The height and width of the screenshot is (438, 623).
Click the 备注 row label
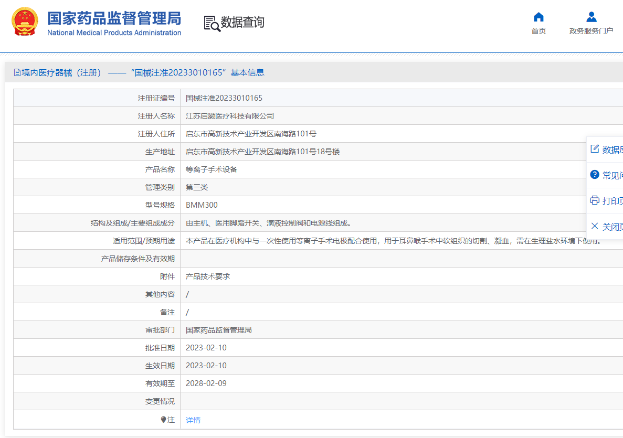pos(167,313)
